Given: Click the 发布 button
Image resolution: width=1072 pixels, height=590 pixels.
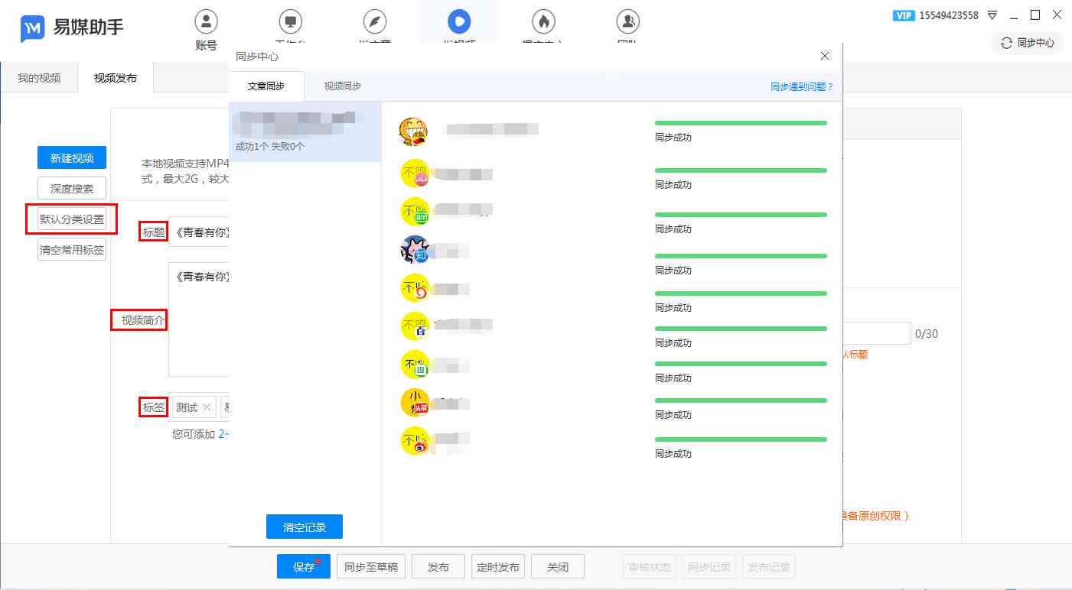Looking at the screenshot, I should point(438,567).
